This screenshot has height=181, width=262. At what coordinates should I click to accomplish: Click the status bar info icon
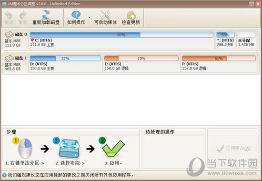4,175
